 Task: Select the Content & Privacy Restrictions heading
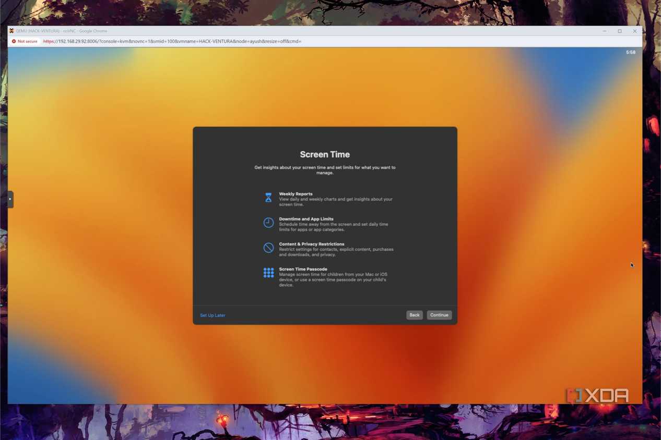point(312,244)
